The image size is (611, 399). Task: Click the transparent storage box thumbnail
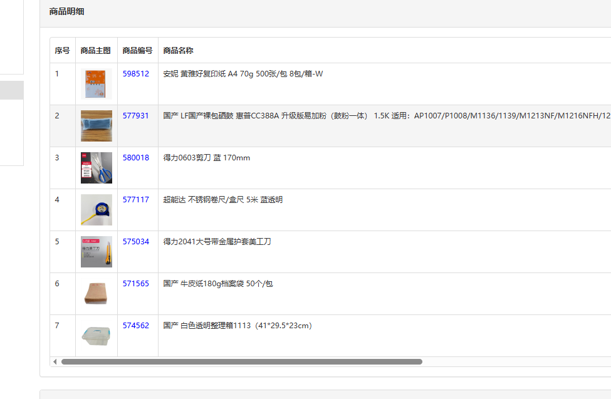(96, 336)
